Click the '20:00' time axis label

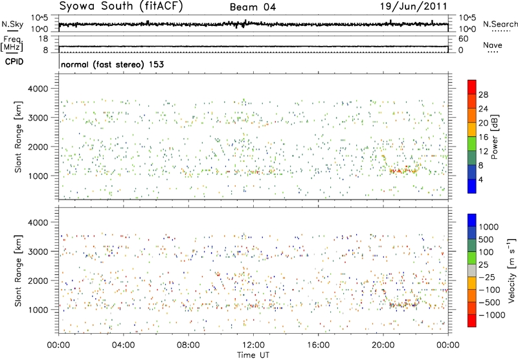[383, 345]
